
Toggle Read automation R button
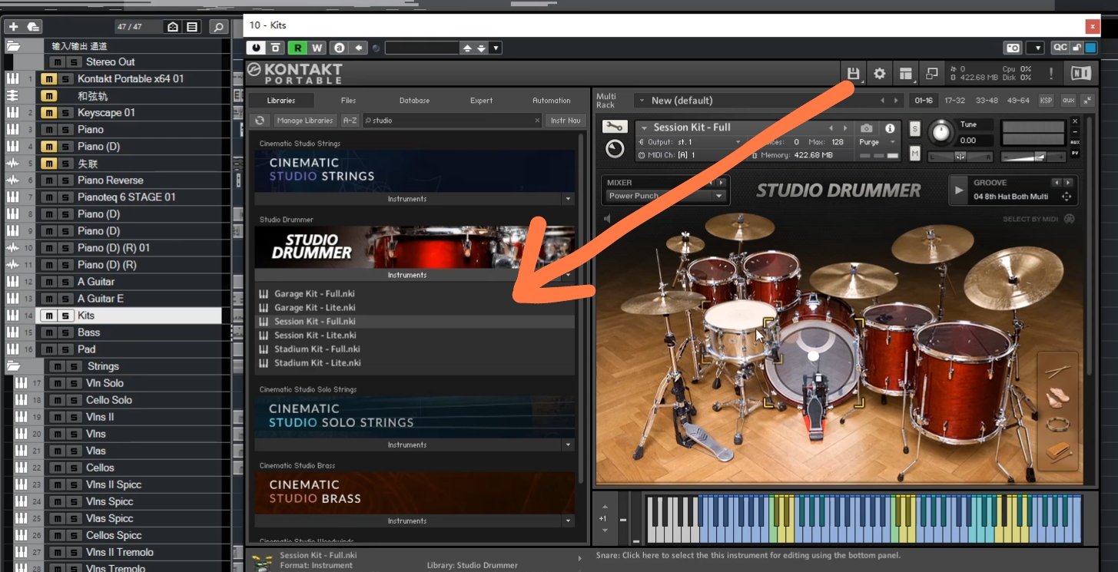pyautogui.click(x=297, y=48)
